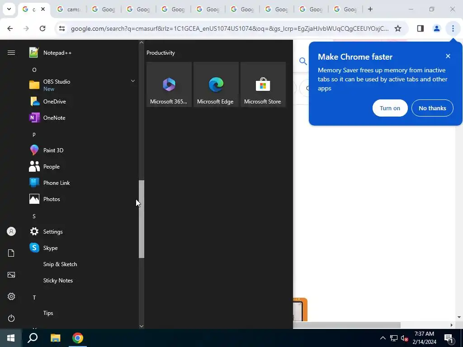This screenshot has width=463, height=347.
Task: Open Settings gear in Start sidebar
Action: point(11,296)
